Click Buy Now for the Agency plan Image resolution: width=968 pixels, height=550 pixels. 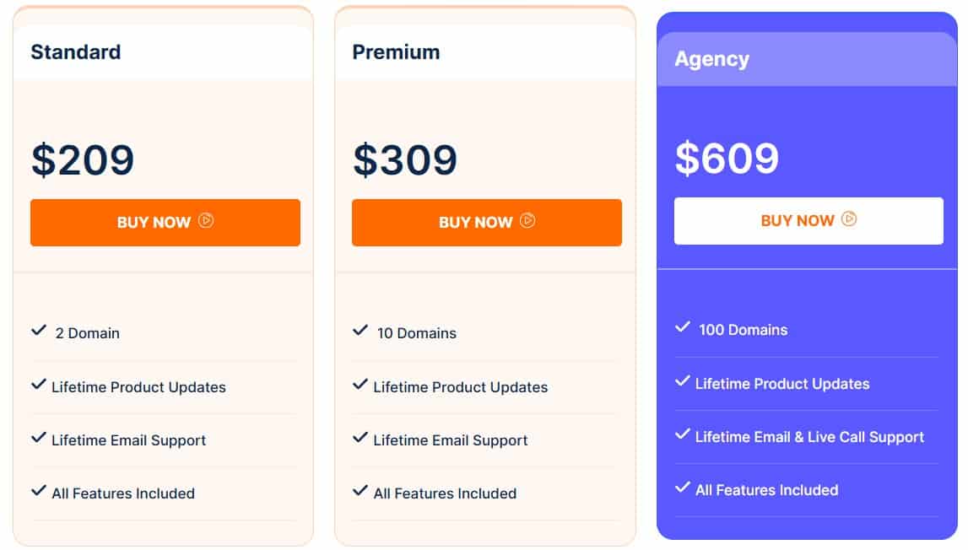808,220
